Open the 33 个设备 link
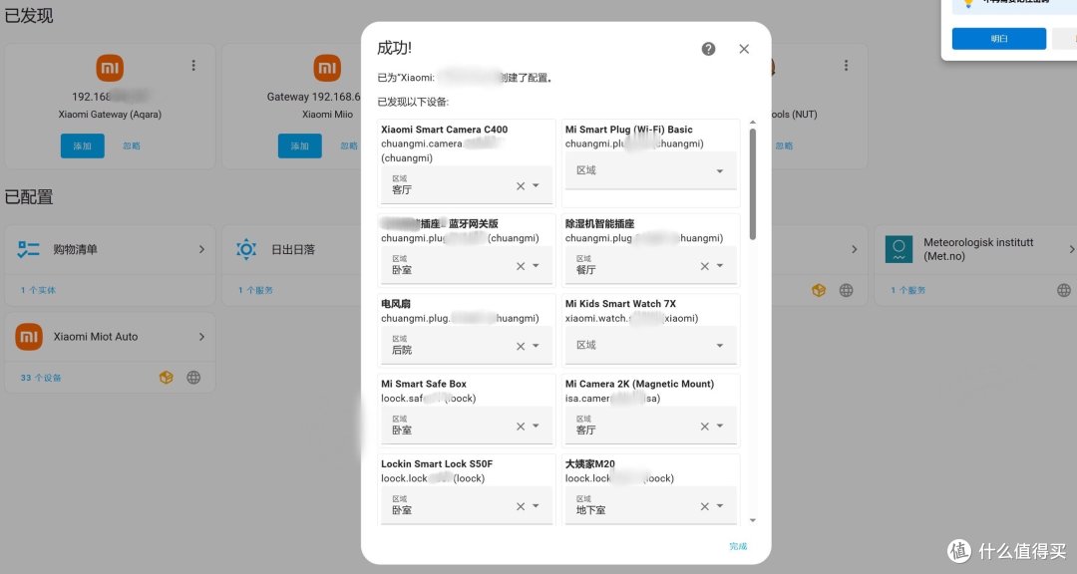 (41, 378)
